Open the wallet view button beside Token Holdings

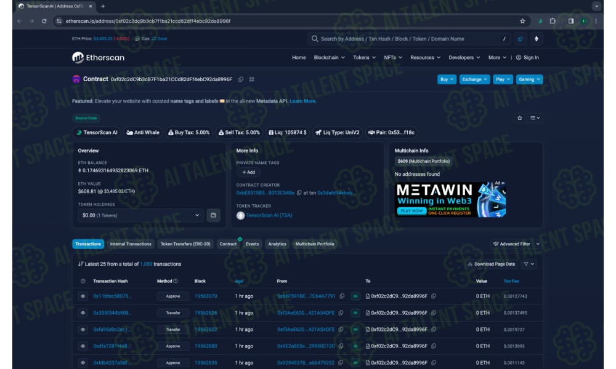[213, 215]
